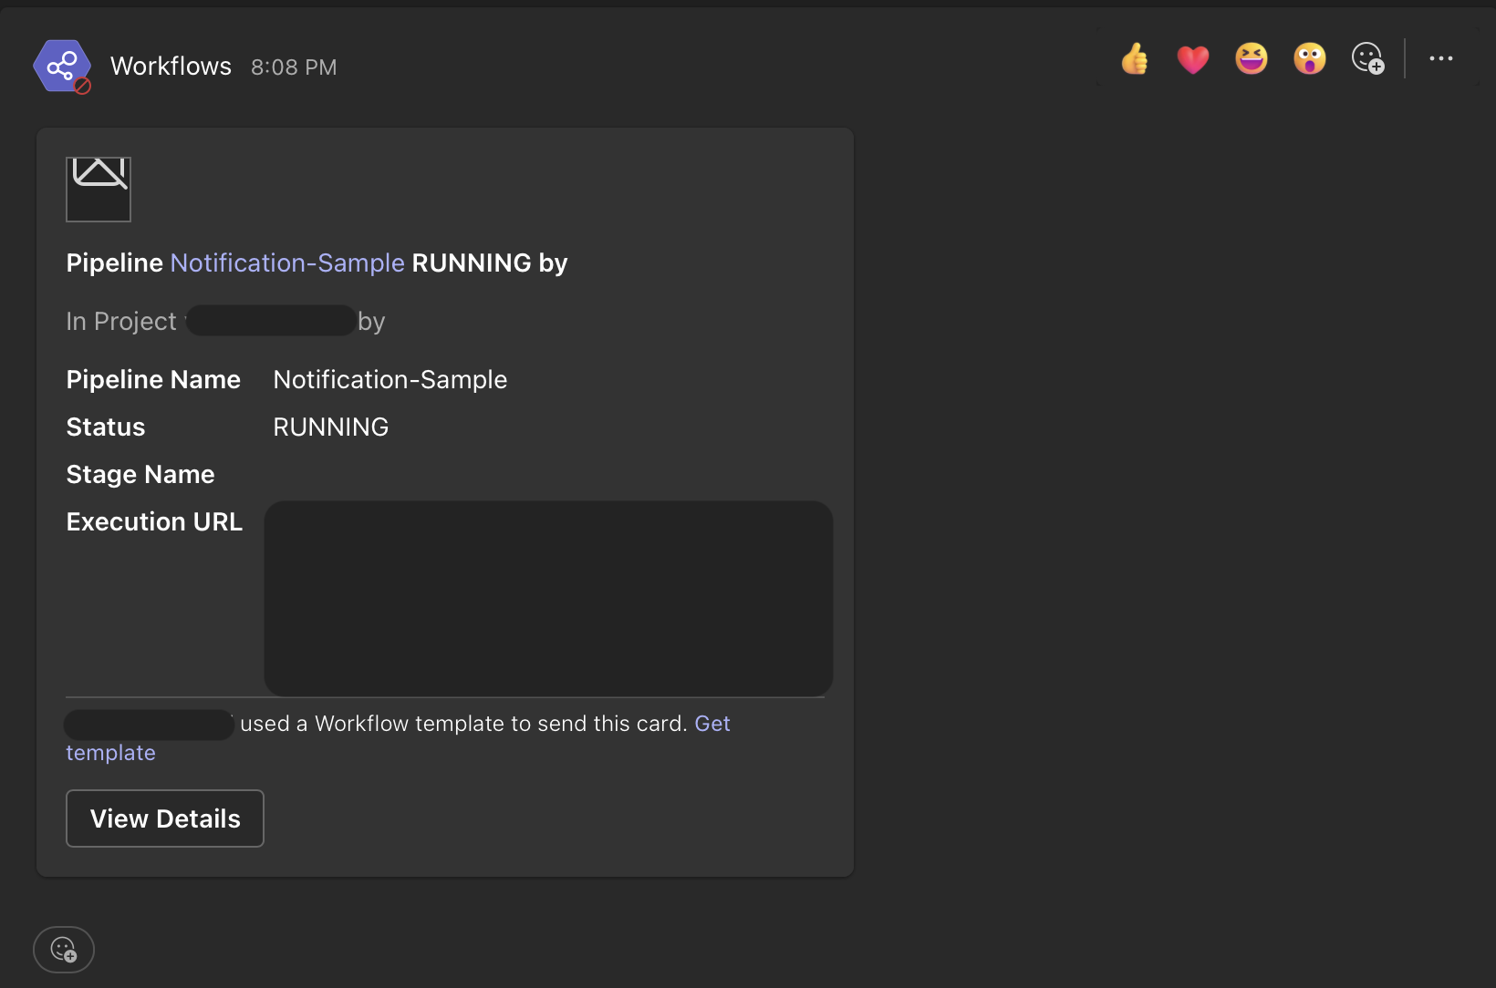
Task: Click the Stage Name field label
Action: click(140, 475)
